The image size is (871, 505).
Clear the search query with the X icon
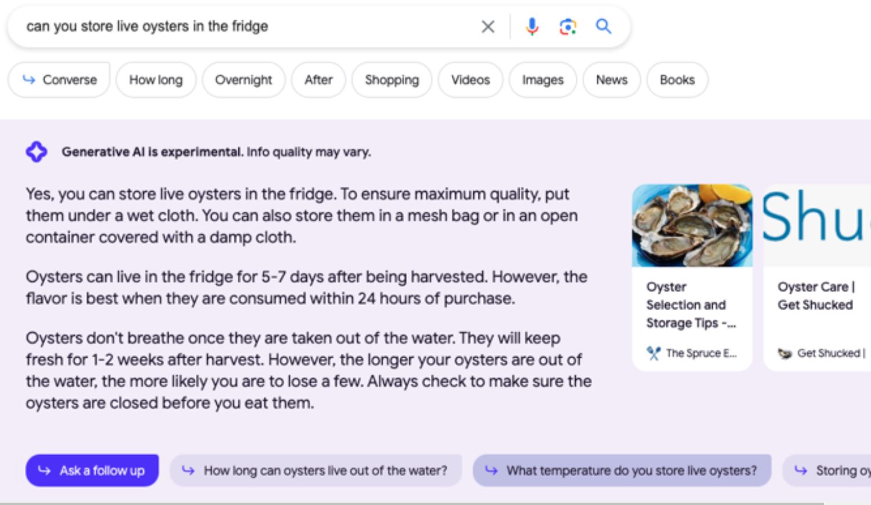click(488, 27)
